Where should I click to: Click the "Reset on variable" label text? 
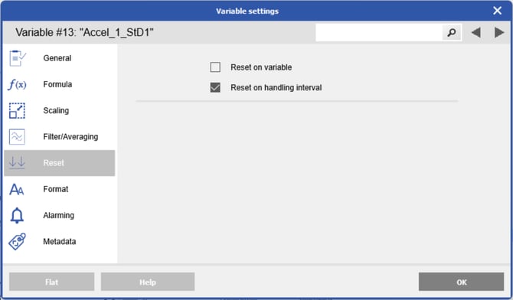(x=261, y=67)
